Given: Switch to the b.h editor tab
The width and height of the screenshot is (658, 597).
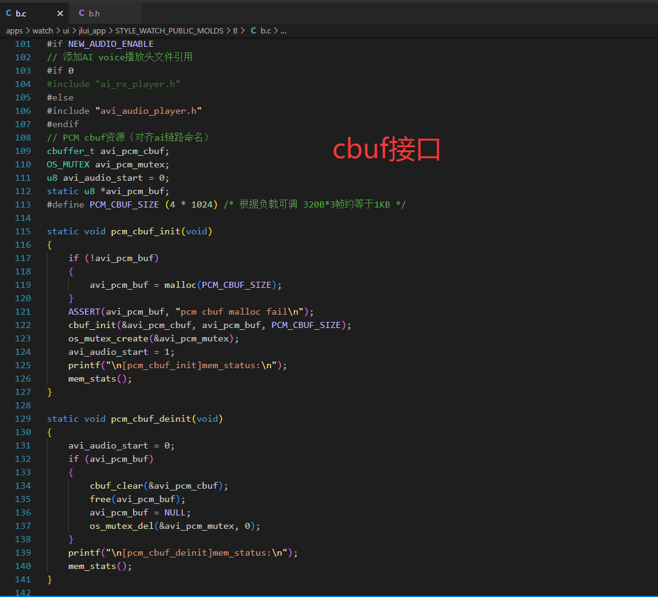Looking at the screenshot, I should [x=105, y=13].
